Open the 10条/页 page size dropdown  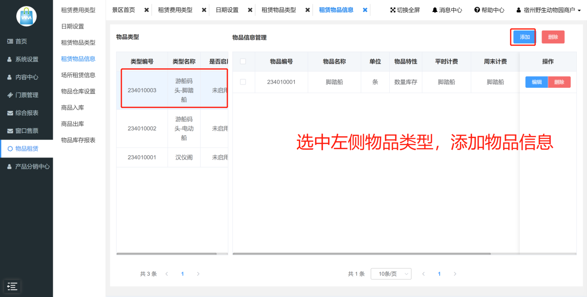point(391,274)
